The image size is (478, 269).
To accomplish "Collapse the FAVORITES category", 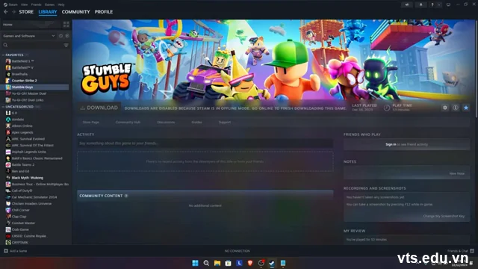I will pos(14,55).
